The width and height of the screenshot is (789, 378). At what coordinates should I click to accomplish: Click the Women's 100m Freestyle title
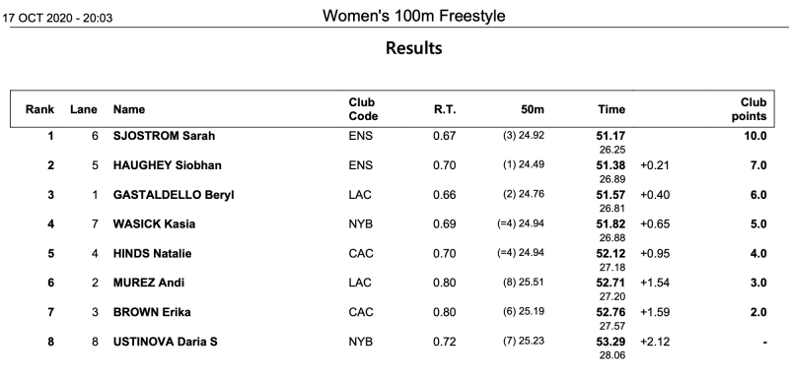coord(413,16)
